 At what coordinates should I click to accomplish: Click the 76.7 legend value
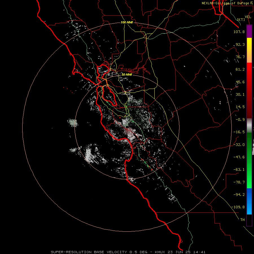[x=240, y=57]
